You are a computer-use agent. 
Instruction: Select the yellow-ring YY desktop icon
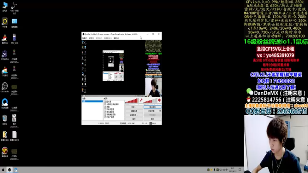click(5, 23)
